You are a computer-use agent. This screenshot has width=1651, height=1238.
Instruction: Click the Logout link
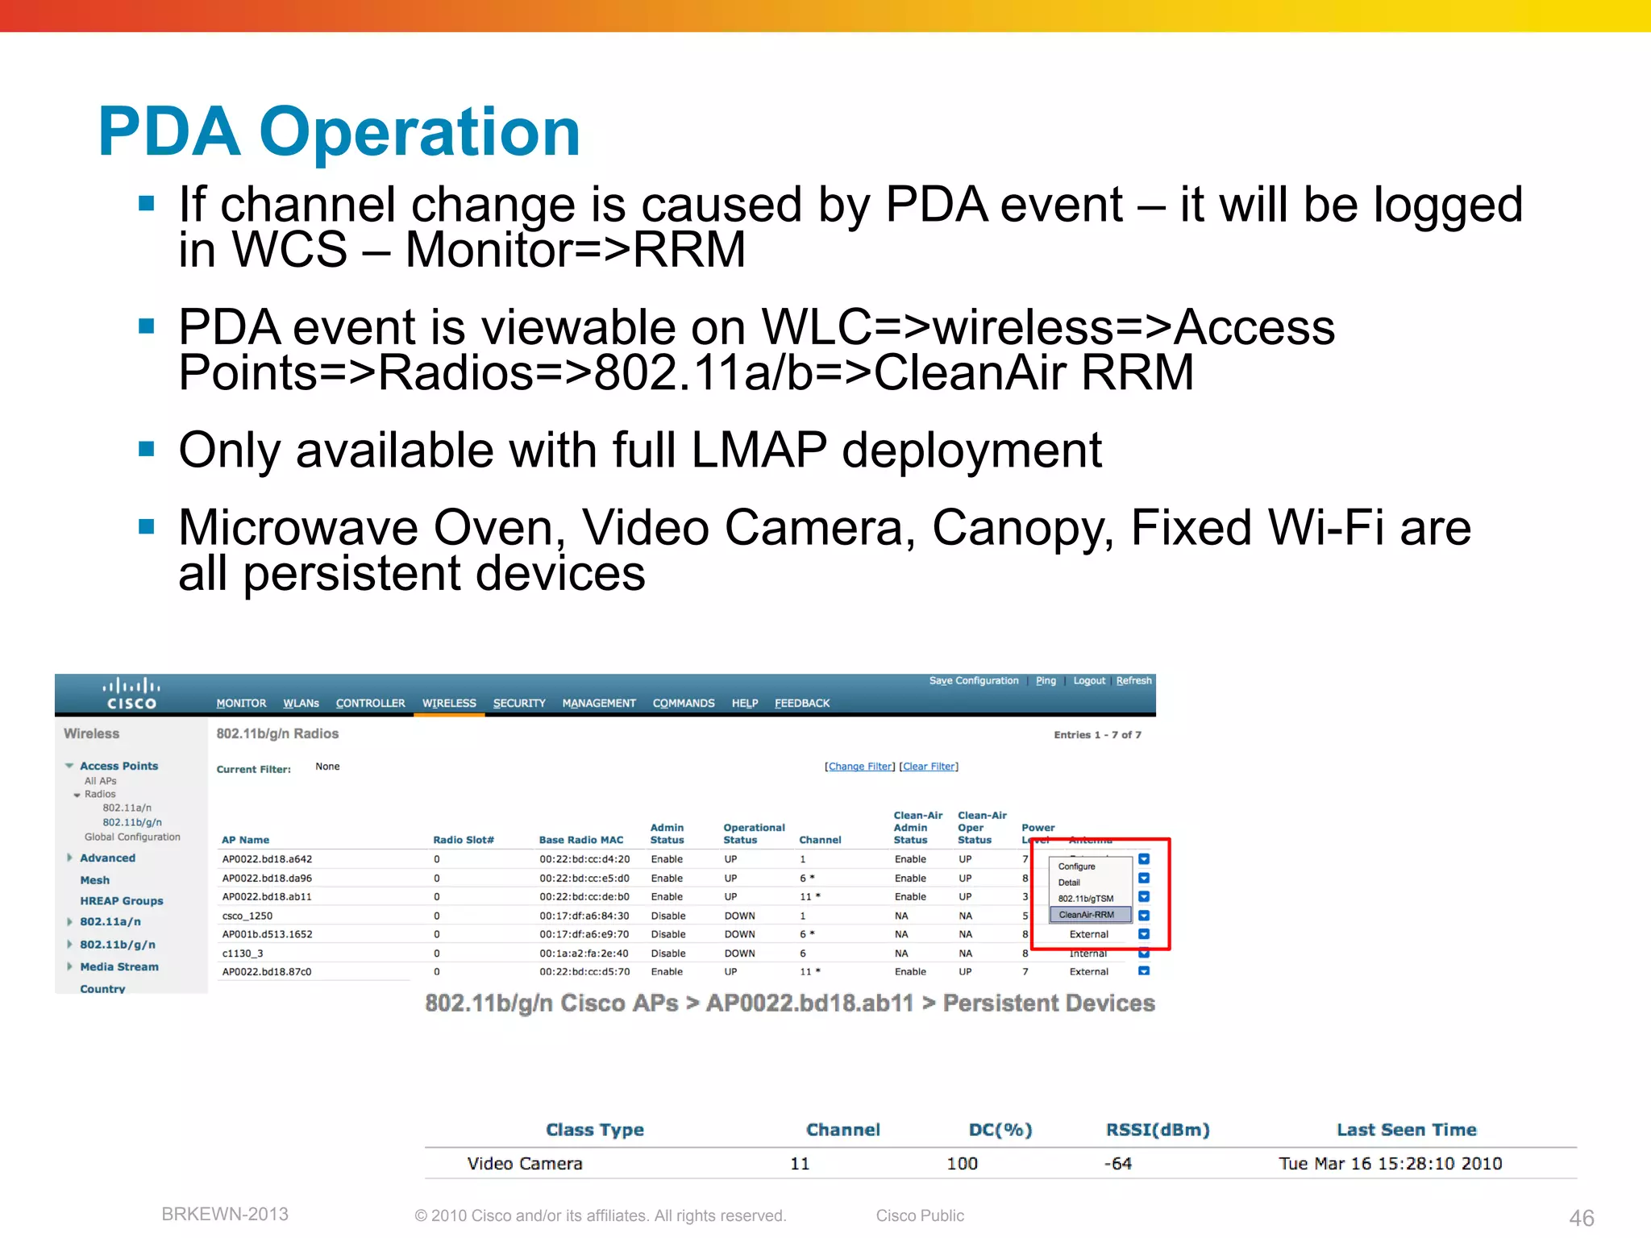click(1089, 680)
